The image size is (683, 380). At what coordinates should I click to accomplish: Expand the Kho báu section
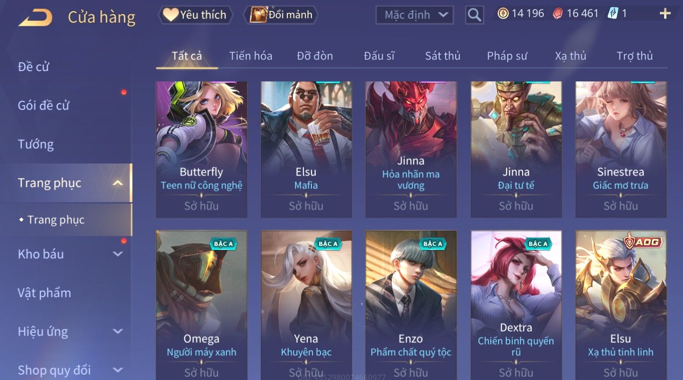click(118, 254)
